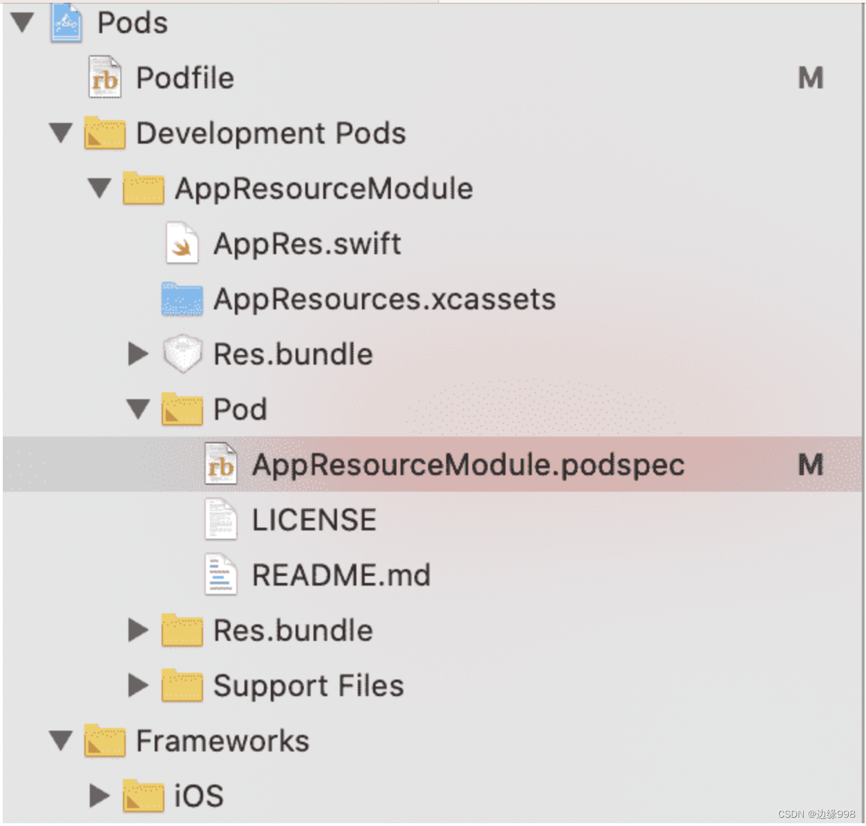Collapse the Development Pods group

[x=61, y=133]
